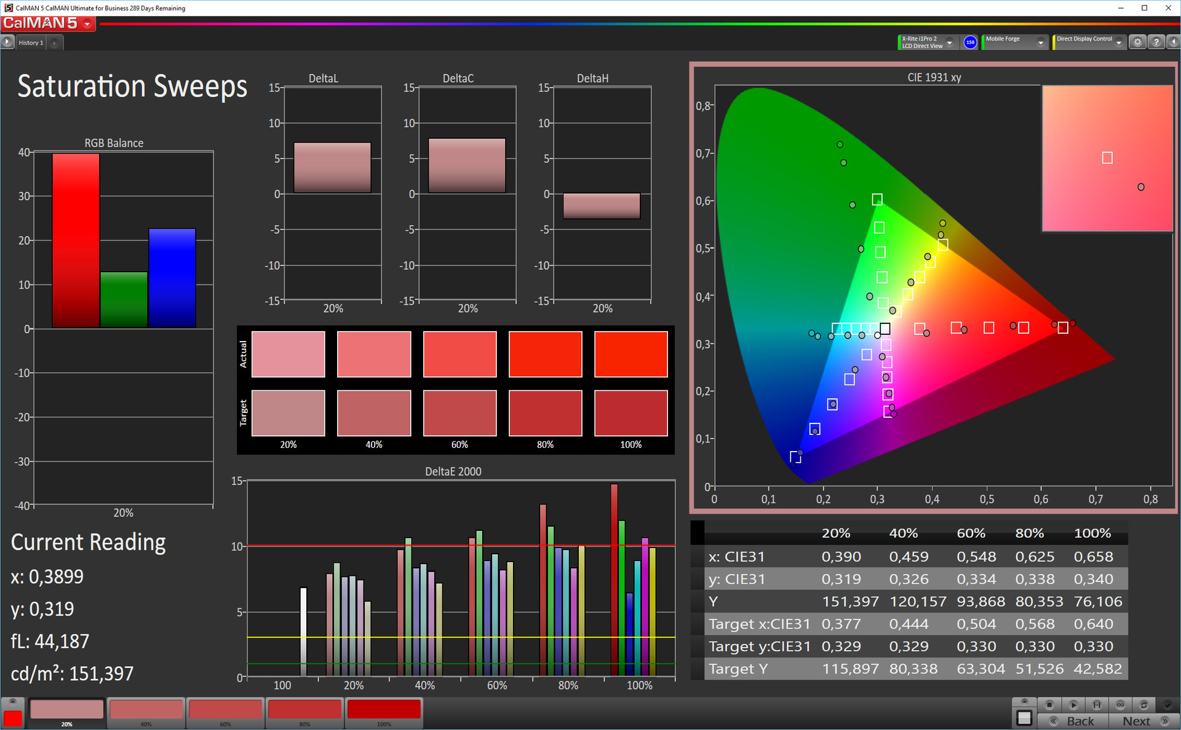
Task: Expand the Direct Display Control dropdown
Action: coord(1119,42)
